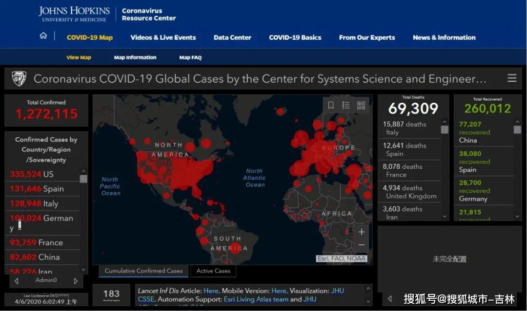Open the Lancet article Here link
This screenshot has width=527, height=311.
click(x=211, y=291)
